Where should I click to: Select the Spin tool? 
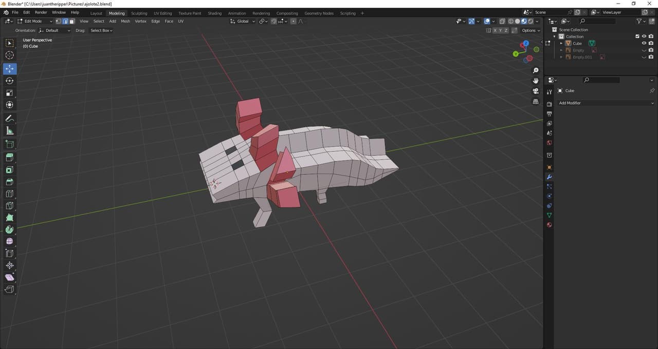tap(10, 229)
